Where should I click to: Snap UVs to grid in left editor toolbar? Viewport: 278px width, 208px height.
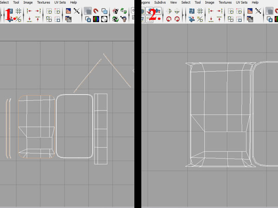[x=19, y=11]
